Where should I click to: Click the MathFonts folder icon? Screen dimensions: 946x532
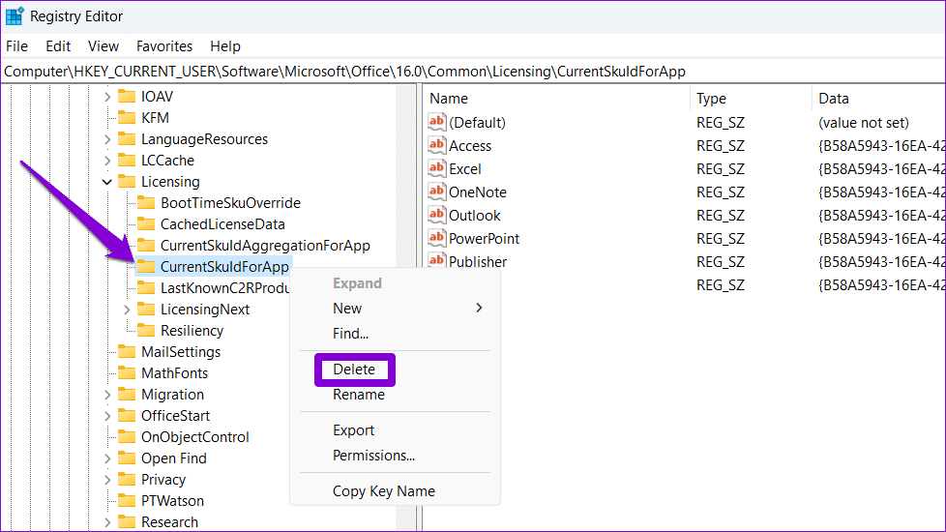pos(127,373)
